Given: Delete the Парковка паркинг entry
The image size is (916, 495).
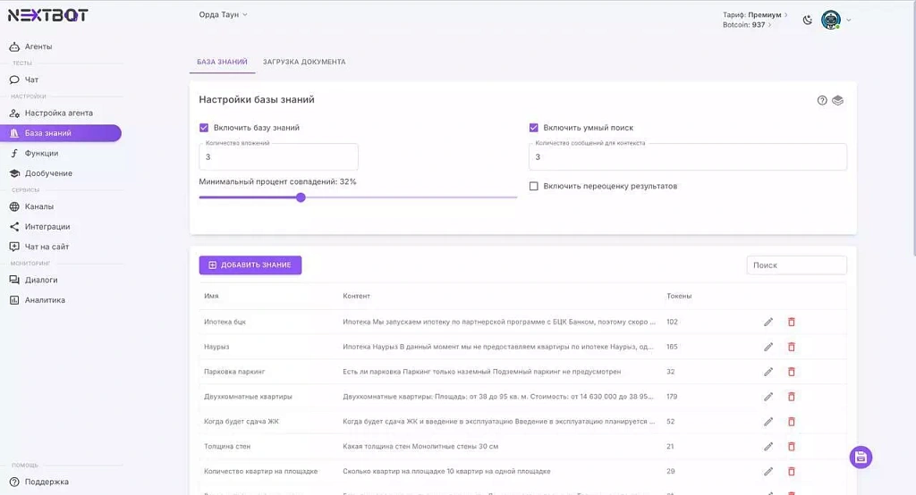Looking at the screenshot, I should coord(791,372).
